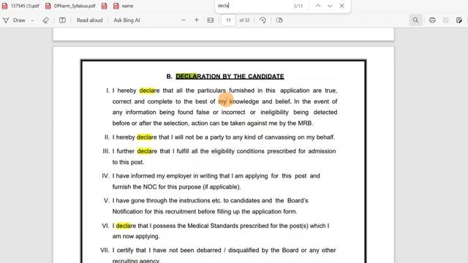Toggle the Find search icon

(x=415, y=20)
